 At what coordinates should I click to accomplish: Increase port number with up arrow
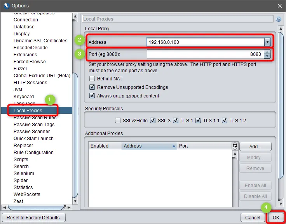click(x=267, y=52)
